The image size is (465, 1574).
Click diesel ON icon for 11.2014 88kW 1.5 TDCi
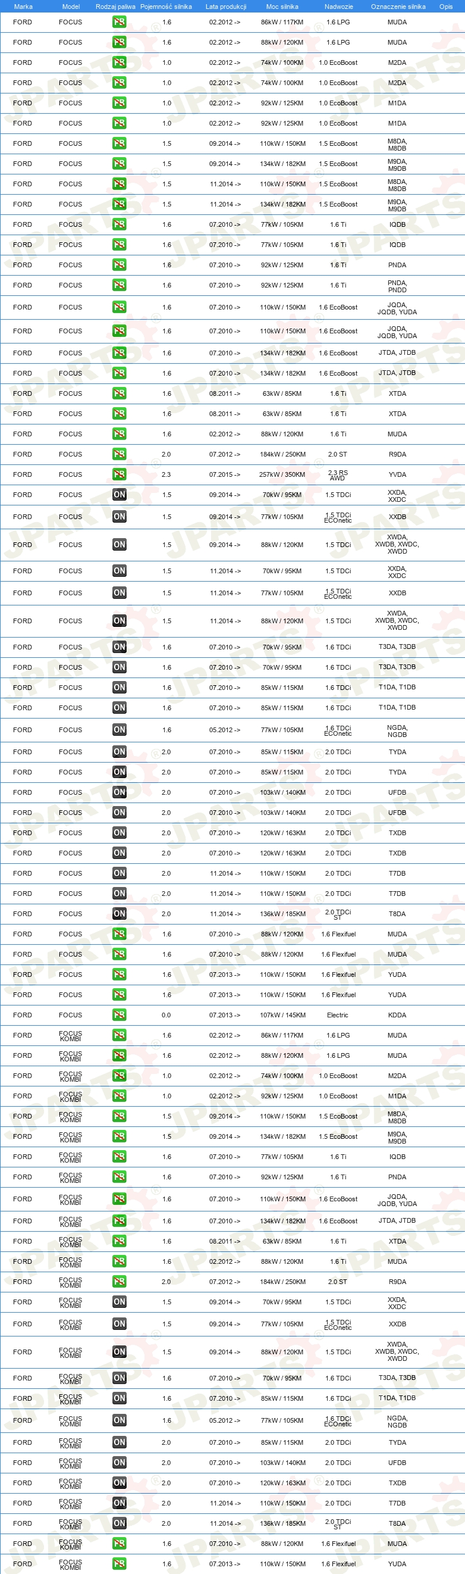(119, 621)
